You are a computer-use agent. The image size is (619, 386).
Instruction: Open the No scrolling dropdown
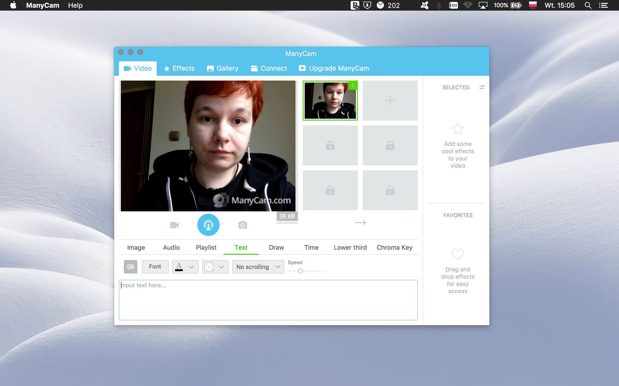(x=258, y=267)
